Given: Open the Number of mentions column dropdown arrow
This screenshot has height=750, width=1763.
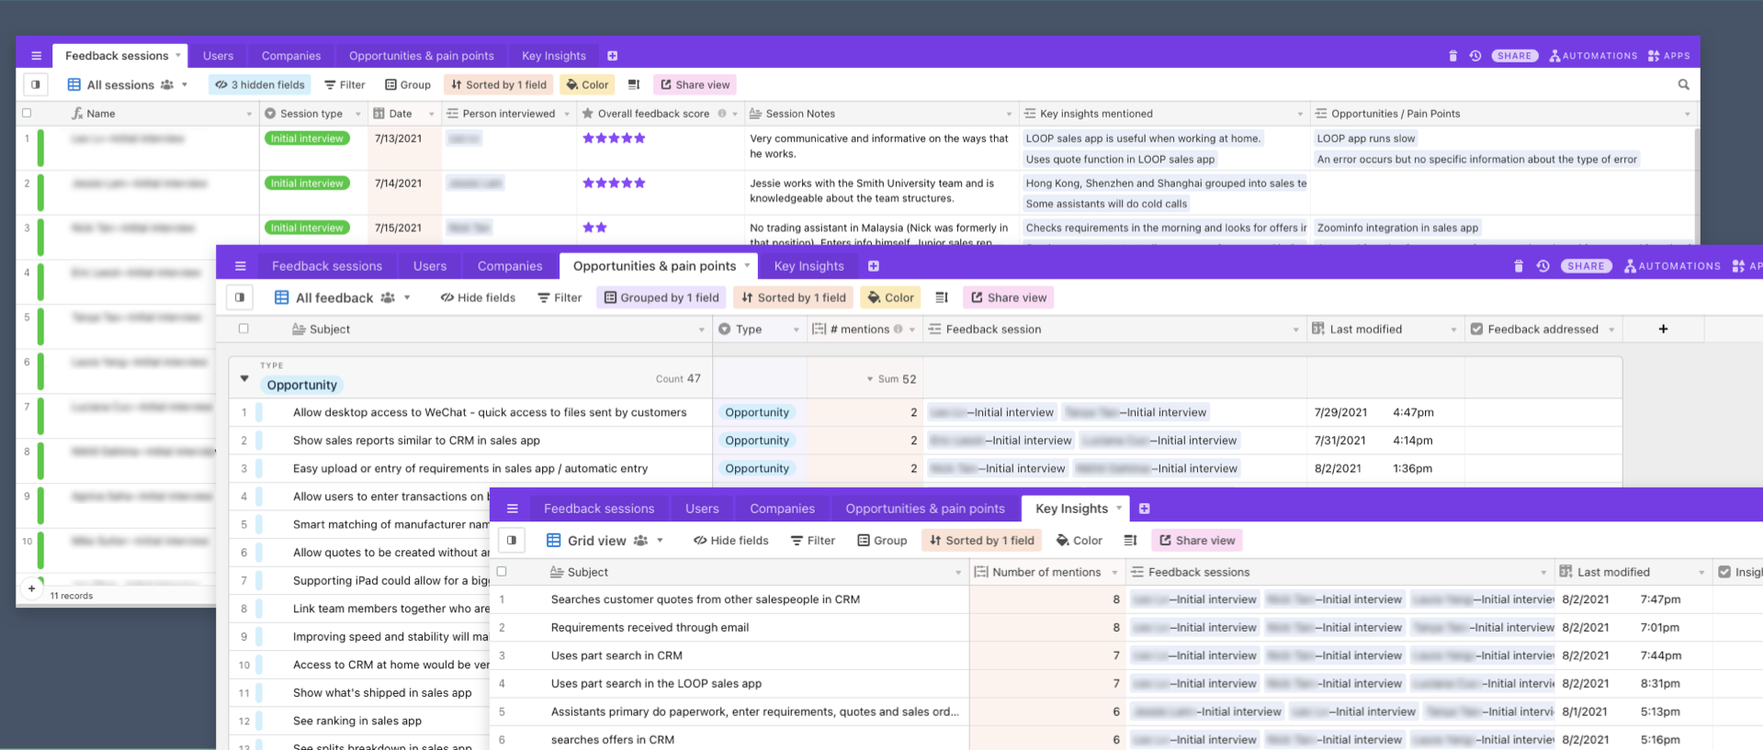Looking at the screenshot, I should point(1114,572).
